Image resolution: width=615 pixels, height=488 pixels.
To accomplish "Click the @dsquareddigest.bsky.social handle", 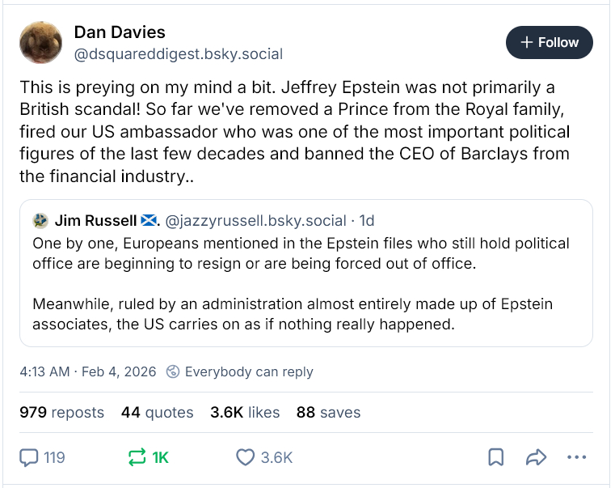I will point(178,54).
